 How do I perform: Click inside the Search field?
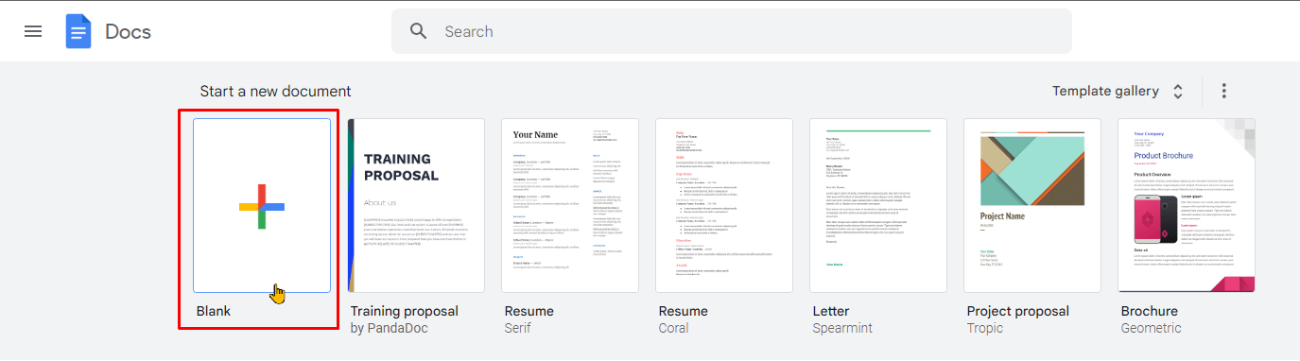click(732, 31)
